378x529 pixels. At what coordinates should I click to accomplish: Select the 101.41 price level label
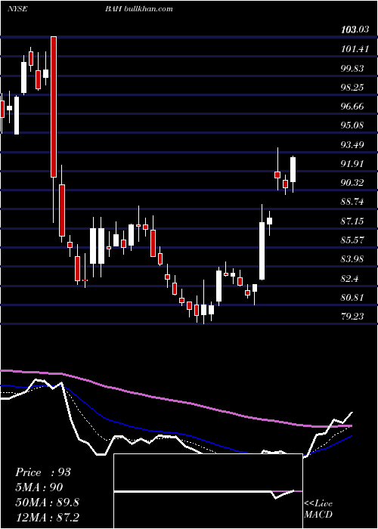coord(355,49)
